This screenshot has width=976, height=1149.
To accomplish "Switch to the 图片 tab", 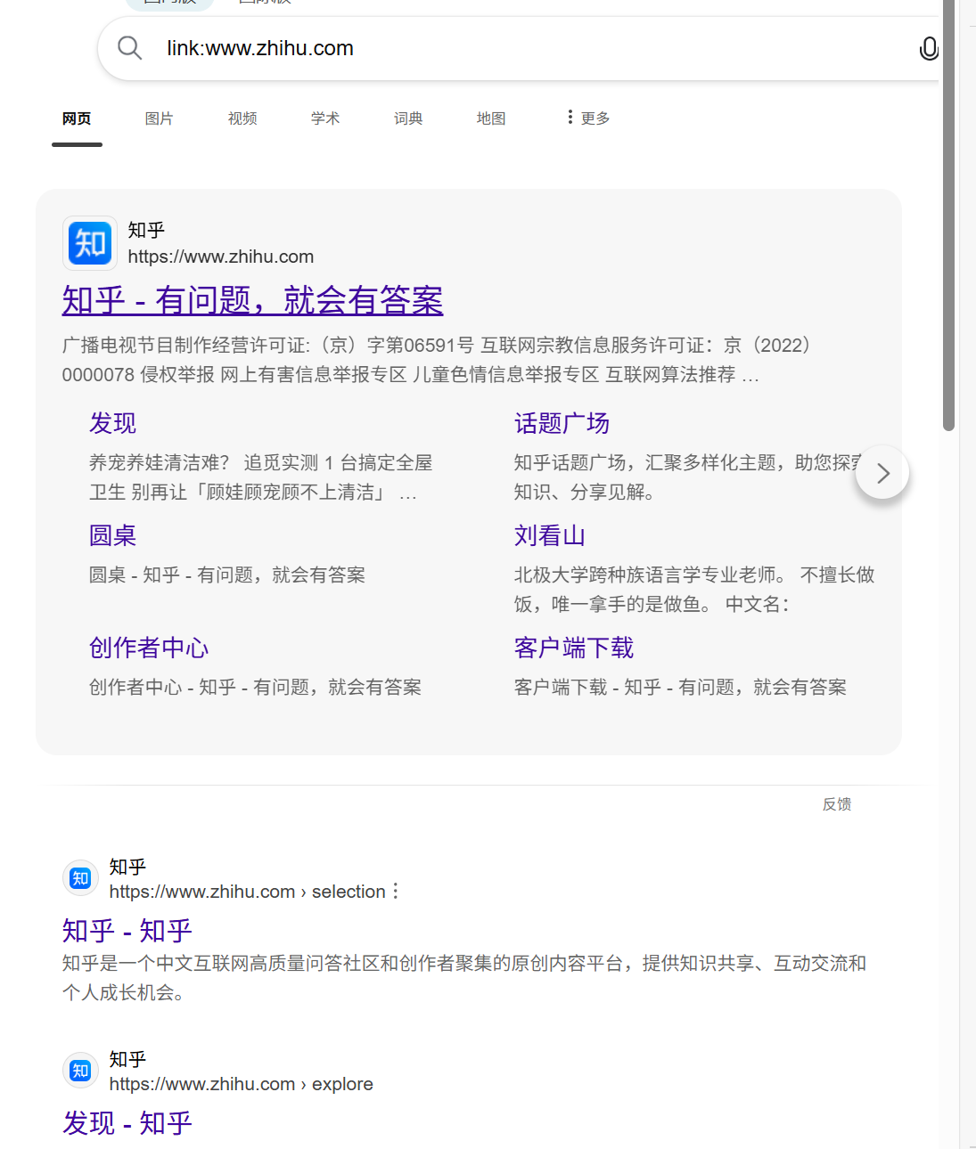I will (160, 118).
